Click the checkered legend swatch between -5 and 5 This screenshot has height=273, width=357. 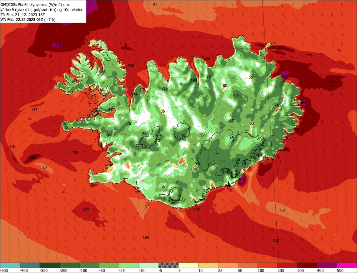[x=169, y=265]
